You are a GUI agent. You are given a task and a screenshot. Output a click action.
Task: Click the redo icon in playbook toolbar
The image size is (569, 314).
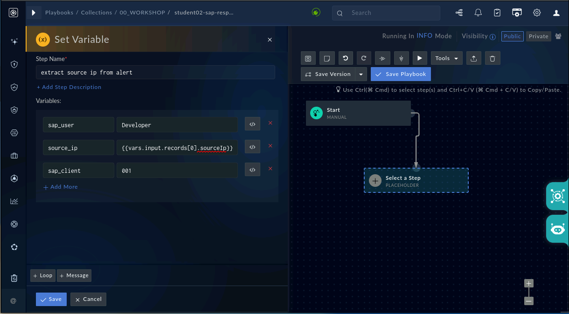[x=364, y=58]
